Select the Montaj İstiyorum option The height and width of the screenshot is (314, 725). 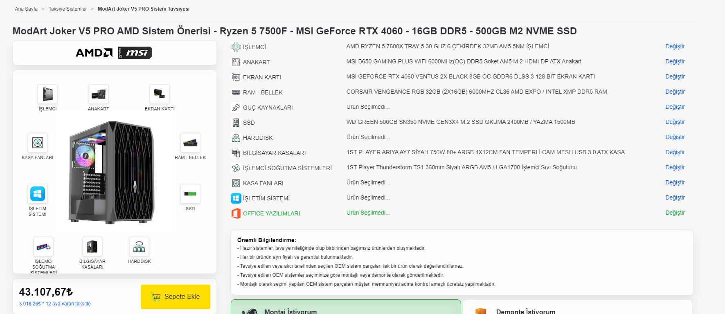pos(346,307)
